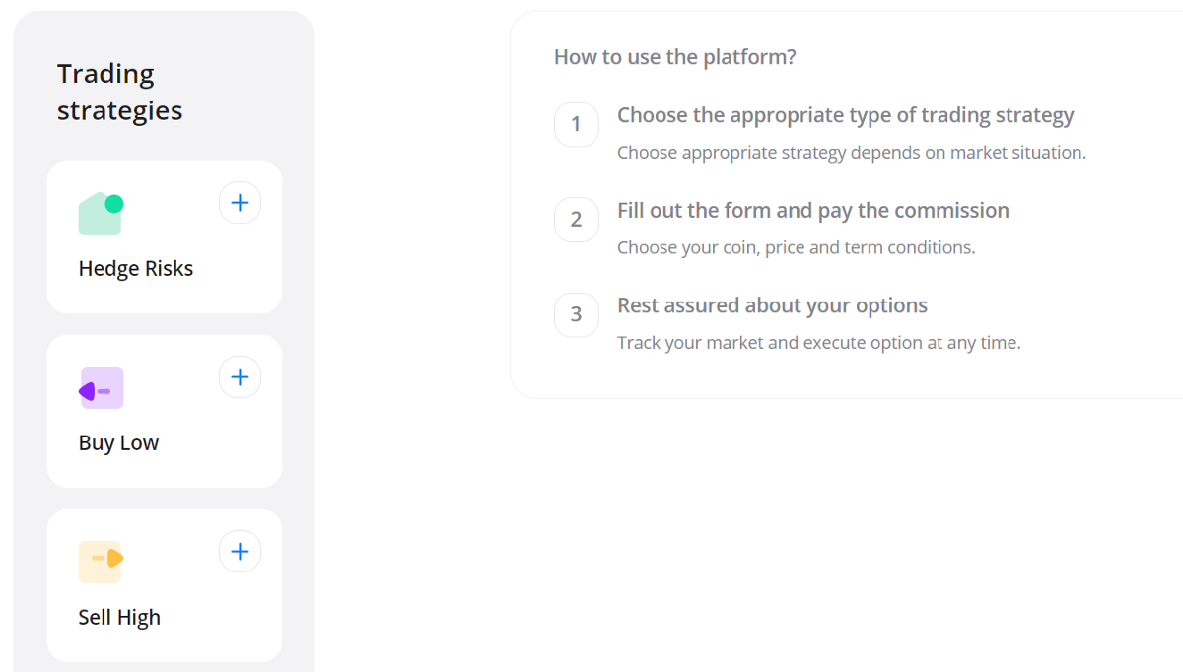This screenshot has height=672, width=1183.
Task: Click 'Rest assured about your options' heading
Action: click(772, 305)
